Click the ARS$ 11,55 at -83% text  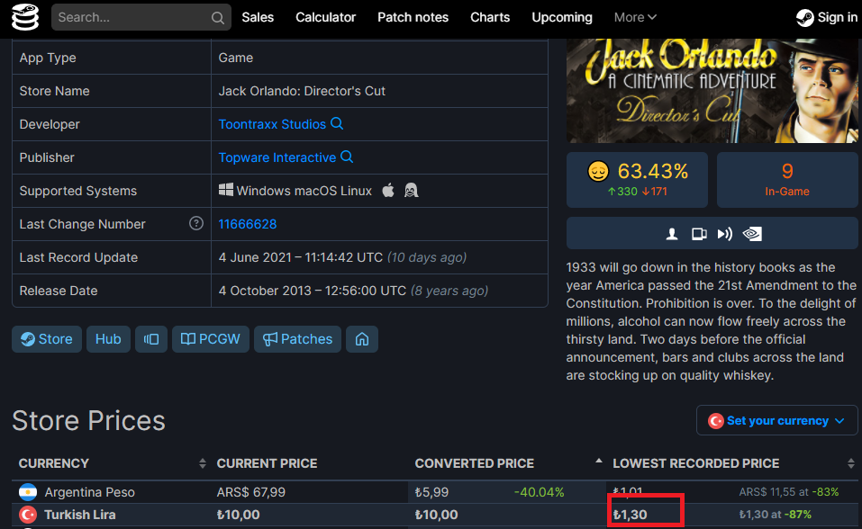tap(789, 492)
